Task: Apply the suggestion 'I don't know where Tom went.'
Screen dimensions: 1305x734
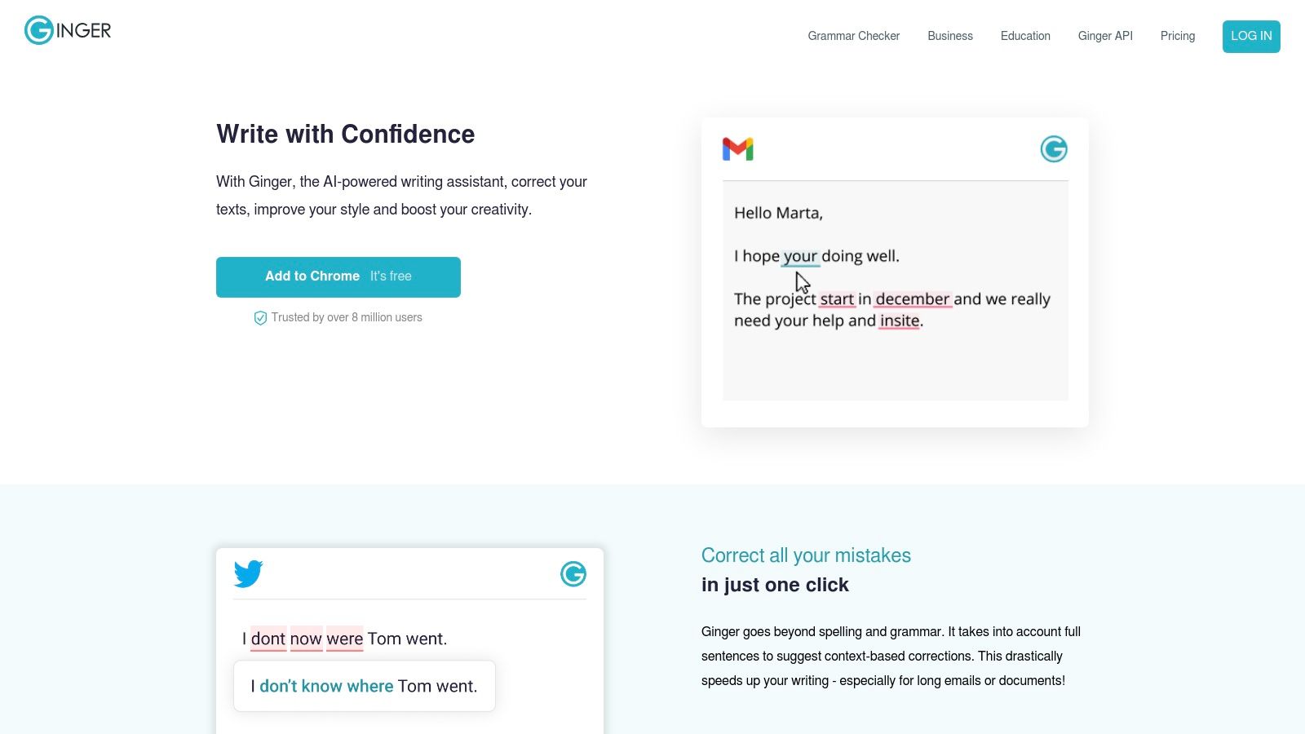Action: click(x=364, y=686)
